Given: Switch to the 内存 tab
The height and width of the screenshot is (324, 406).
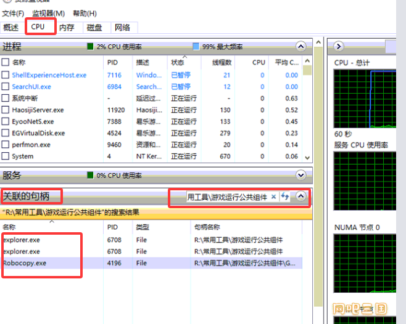Looking at the screenshot, I should pyautogui.click(x=67, y=27).
